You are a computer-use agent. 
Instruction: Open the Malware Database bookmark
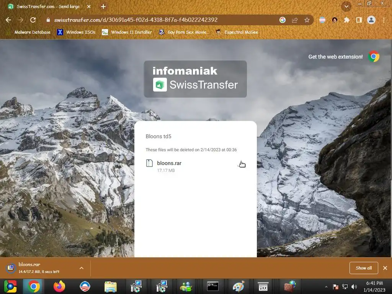coord(29,32)
